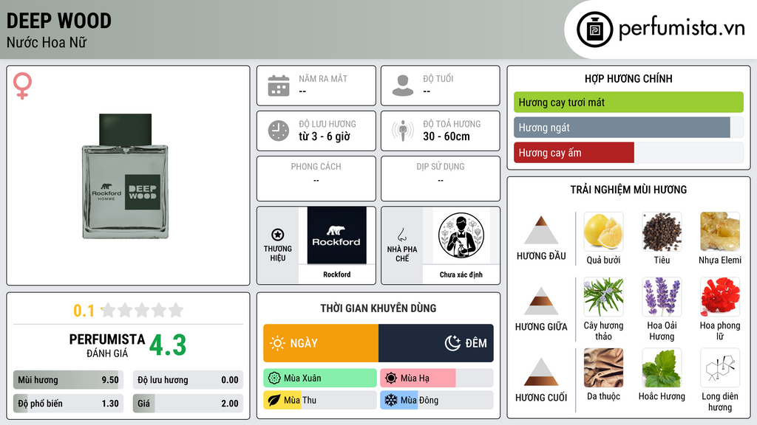The image size is (757, 425).
Task: Click the Long diên hương molecule image
Action: coord(720,368)
